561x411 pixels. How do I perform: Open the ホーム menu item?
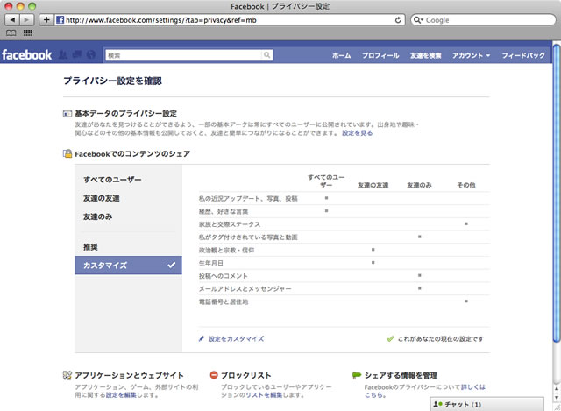pos(341,55)
